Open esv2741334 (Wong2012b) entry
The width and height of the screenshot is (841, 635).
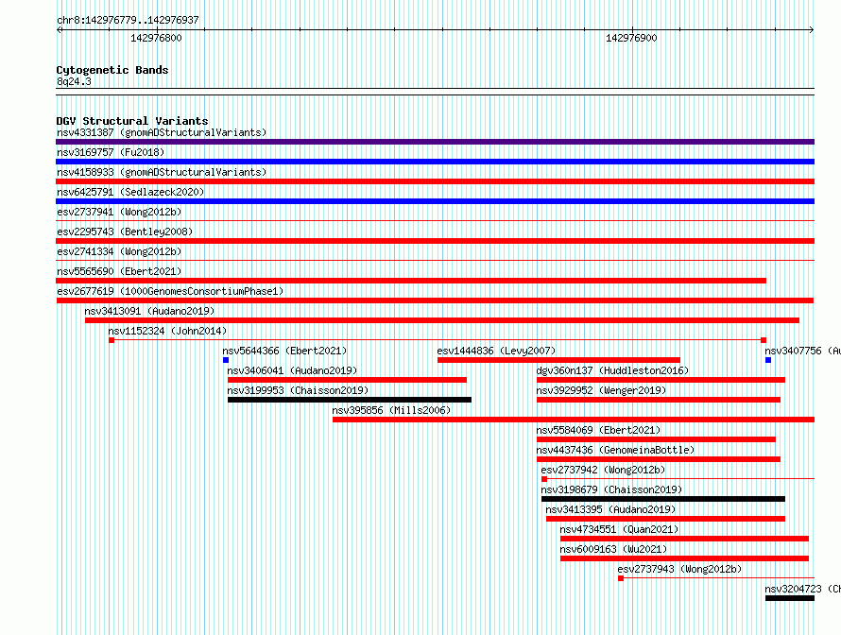(119, 251)
